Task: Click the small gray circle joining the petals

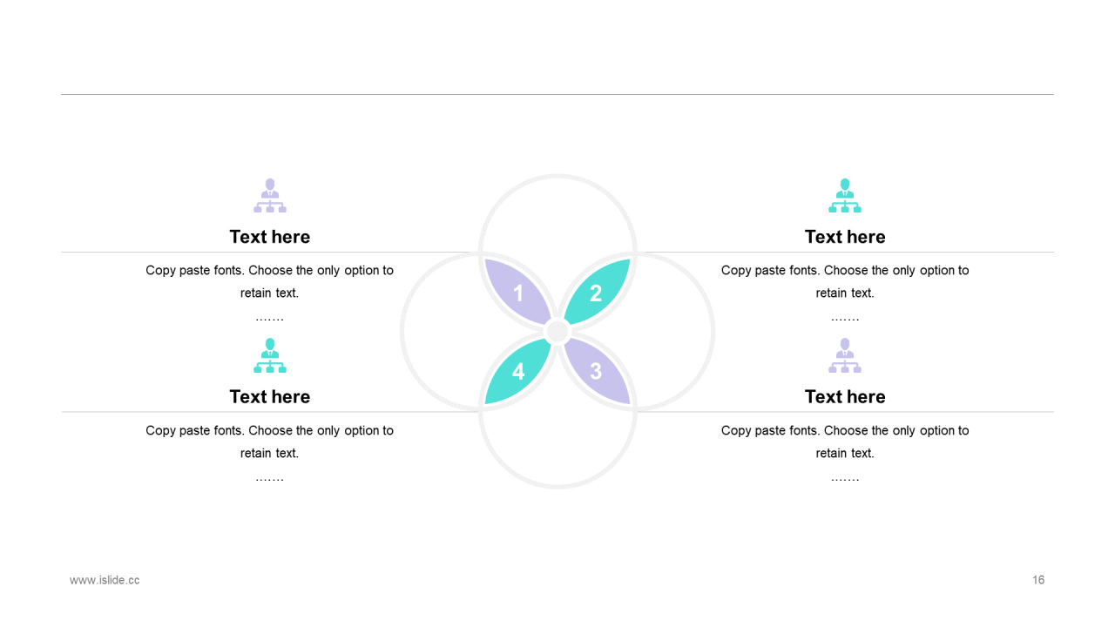Action: tap(557, 332)
